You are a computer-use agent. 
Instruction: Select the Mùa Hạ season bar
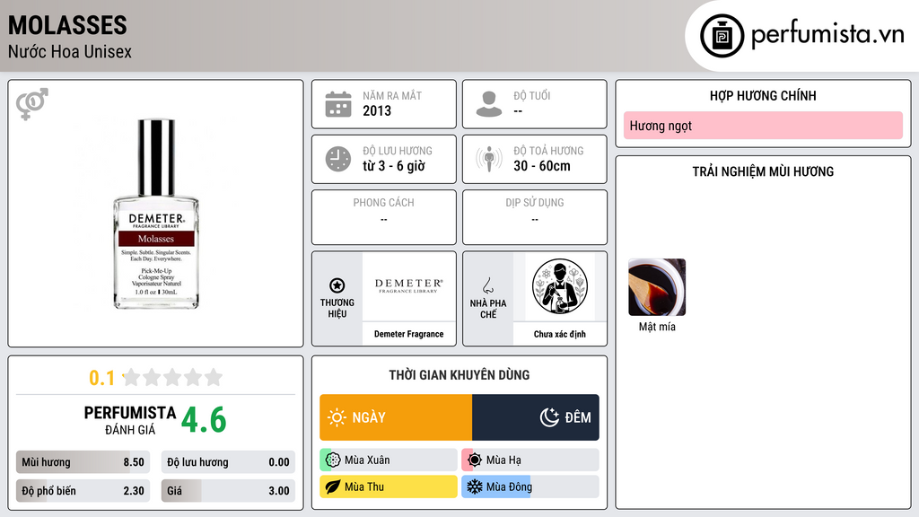[x=530, y=460]
